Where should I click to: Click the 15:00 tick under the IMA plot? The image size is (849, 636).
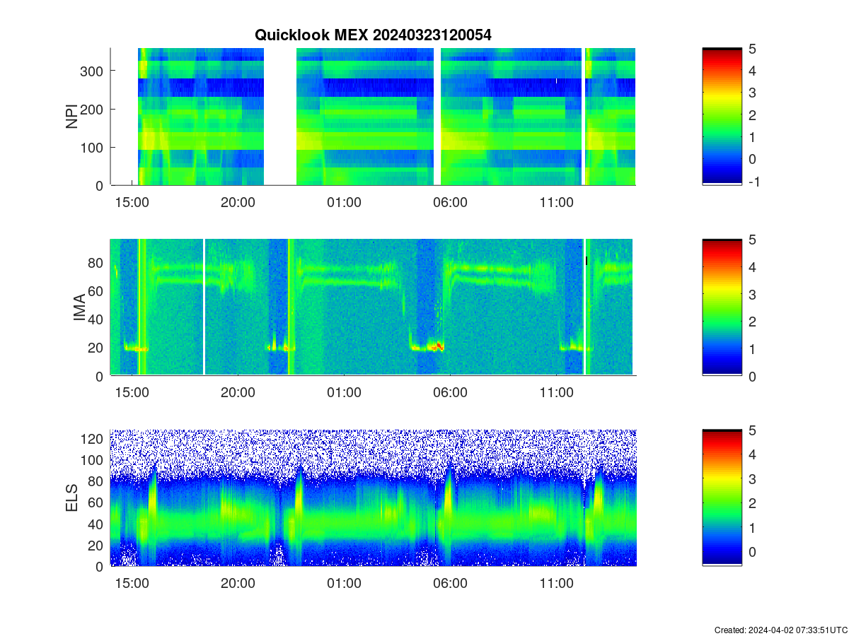132,393
